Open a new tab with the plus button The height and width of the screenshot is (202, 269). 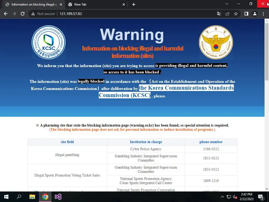pos(134,4)
